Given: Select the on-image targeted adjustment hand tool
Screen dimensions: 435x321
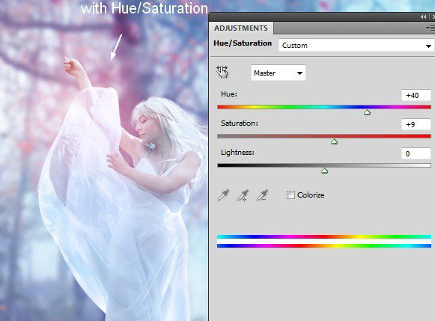Looking at the screenshot, I should (x=222, y=72).
